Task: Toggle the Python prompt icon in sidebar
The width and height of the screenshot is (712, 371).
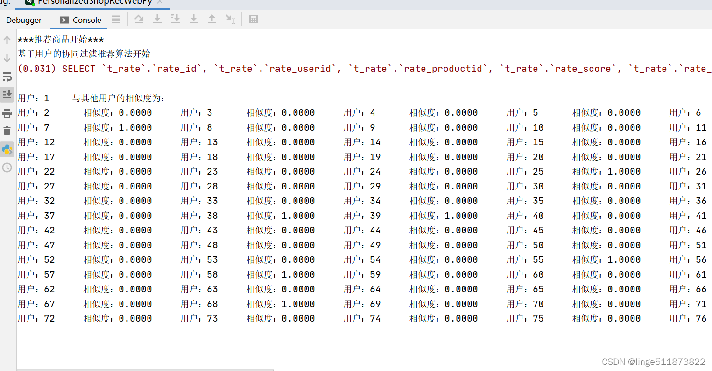Action: [7, 149]
